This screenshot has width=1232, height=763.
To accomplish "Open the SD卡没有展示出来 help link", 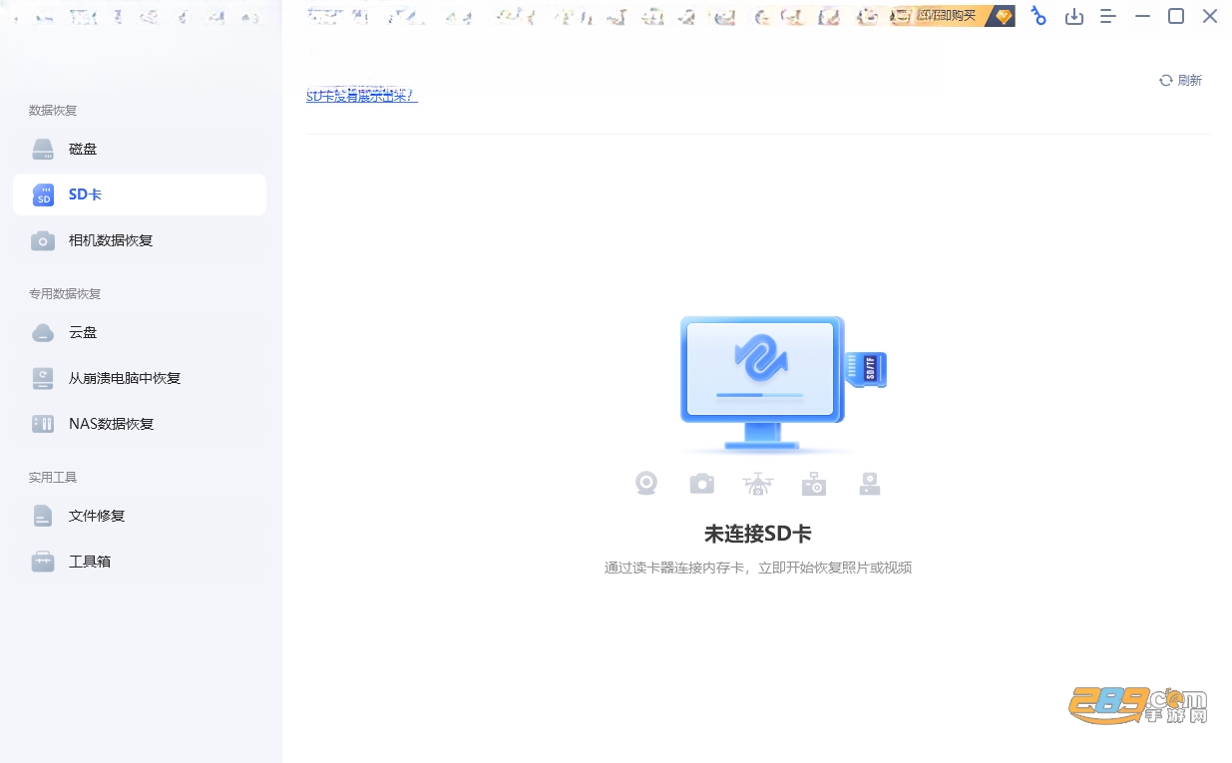I will click(x=361, y=96).
